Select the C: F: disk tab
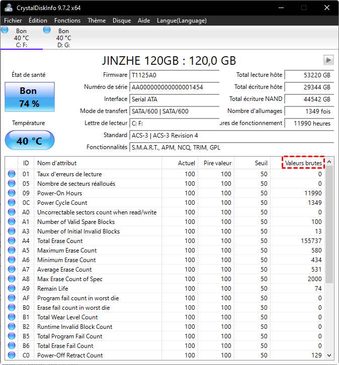This screenshot has width=339, height=365. click(x=22, y=38)
